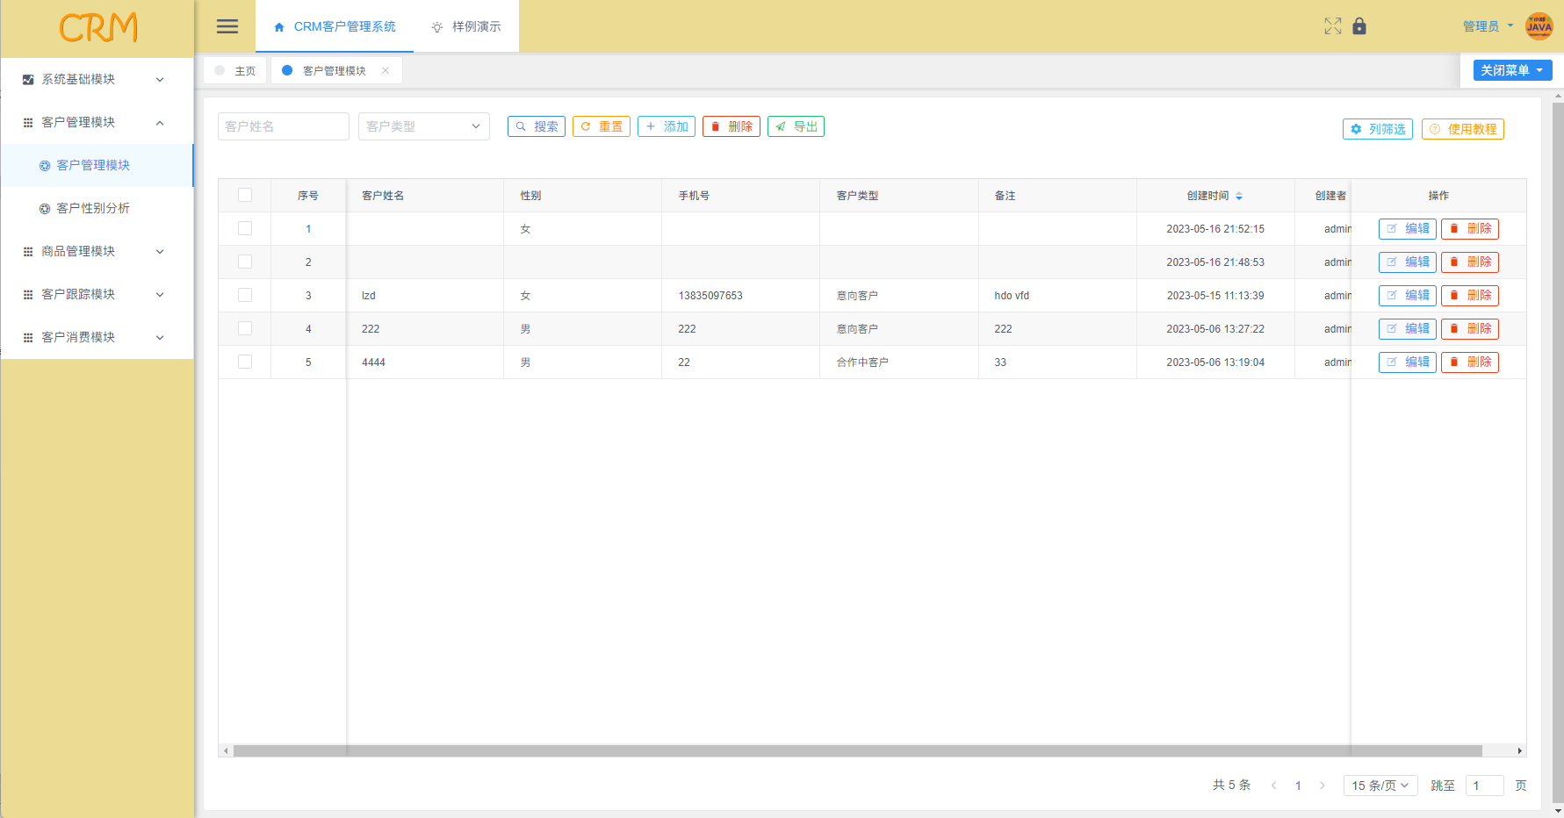Click the hamburger menu collapse icon

pyautogui.click(x=227, y=26)
